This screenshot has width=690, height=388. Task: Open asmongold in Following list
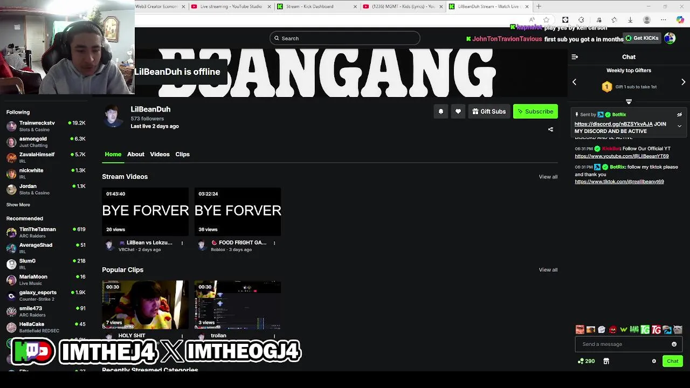coord(46,142)
